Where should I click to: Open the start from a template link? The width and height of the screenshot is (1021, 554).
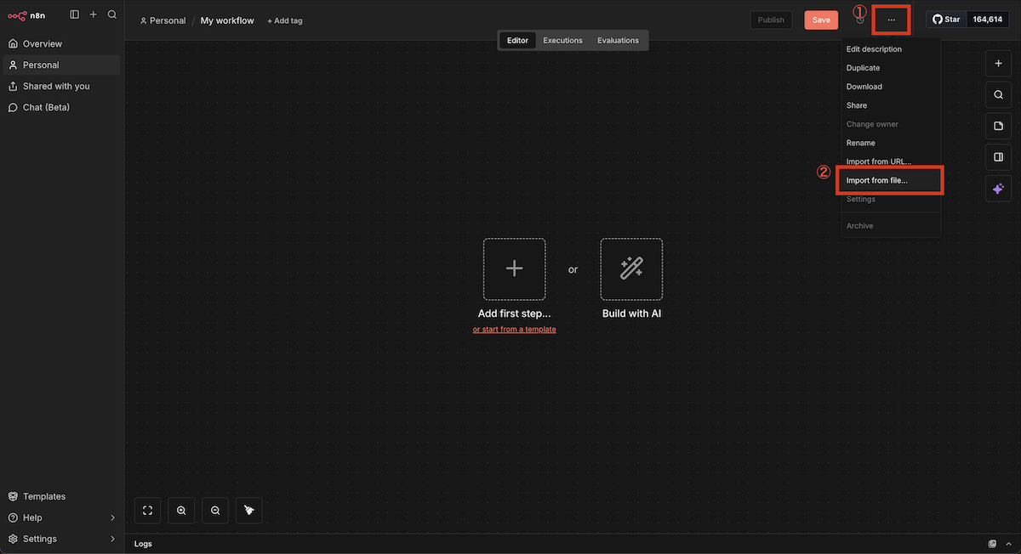coord(514,328)
